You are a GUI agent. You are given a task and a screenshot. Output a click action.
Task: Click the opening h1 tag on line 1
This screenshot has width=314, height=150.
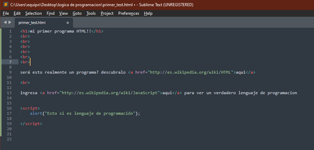(25, 32)
